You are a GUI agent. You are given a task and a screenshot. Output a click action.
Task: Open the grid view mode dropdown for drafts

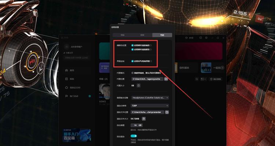[x=203, y=79]
